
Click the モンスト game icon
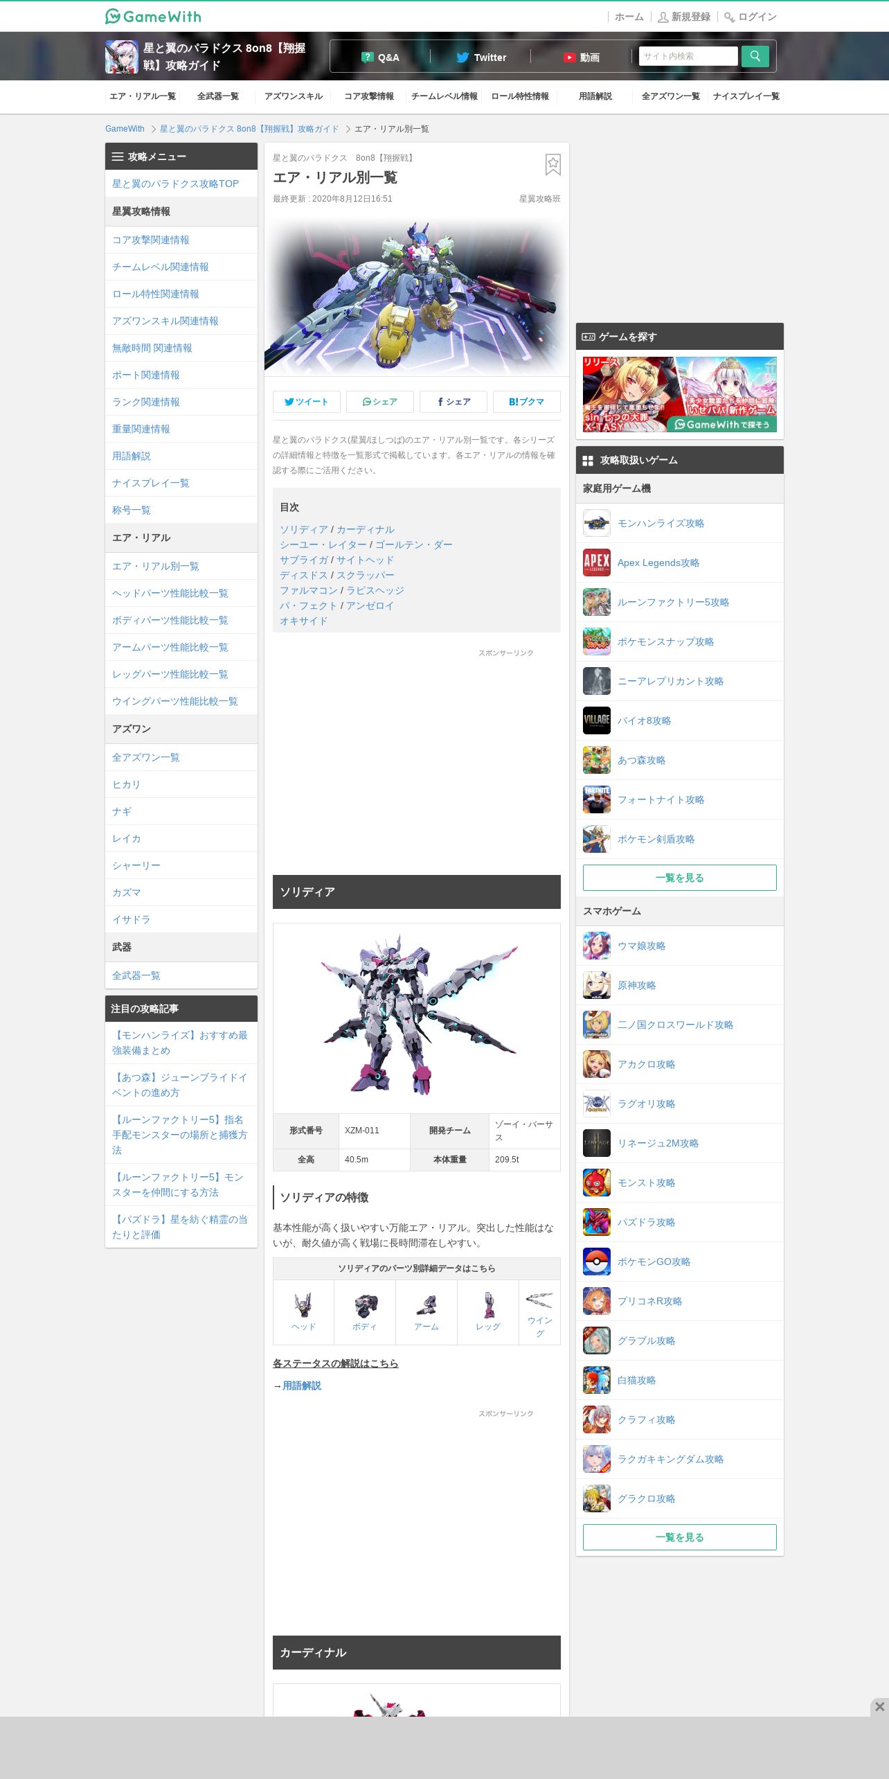[597, 1183]
